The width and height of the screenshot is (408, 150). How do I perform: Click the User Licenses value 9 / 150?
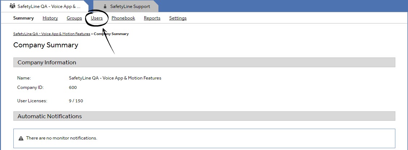pos(76,101)
